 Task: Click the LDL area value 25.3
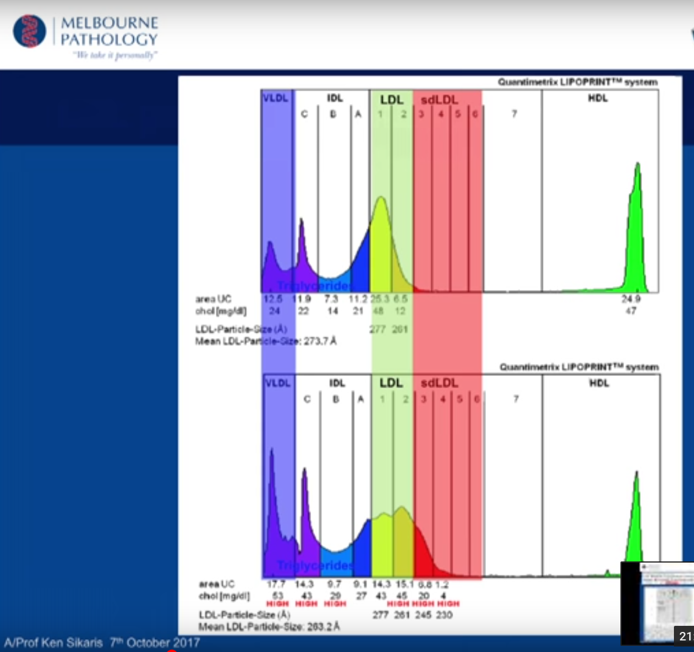tap(380, 299)
